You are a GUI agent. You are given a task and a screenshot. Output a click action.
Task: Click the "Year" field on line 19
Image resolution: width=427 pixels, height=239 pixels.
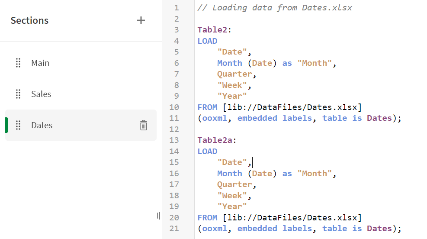[232, 206]
